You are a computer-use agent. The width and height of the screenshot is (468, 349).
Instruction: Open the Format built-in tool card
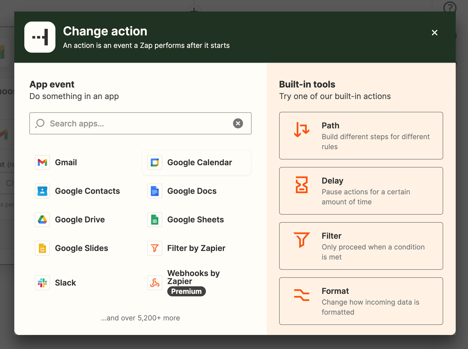click(x=361, y=301)
